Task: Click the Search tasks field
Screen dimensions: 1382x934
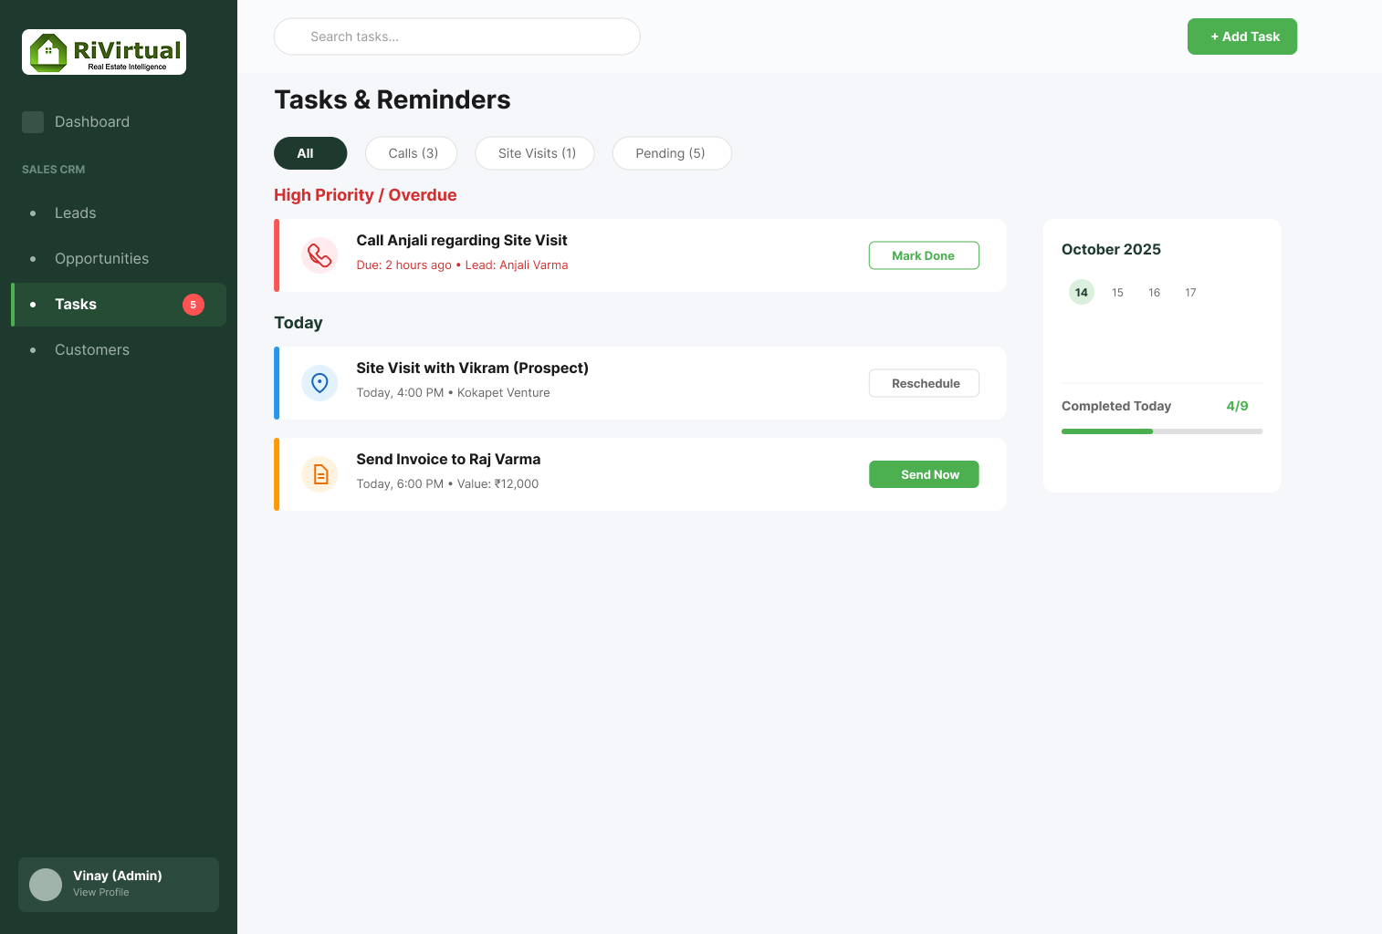Action: coord(457,36)
